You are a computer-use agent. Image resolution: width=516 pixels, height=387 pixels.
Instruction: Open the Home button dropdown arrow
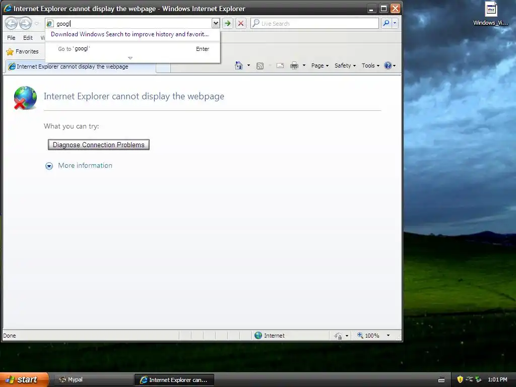[x=248, y=66]
